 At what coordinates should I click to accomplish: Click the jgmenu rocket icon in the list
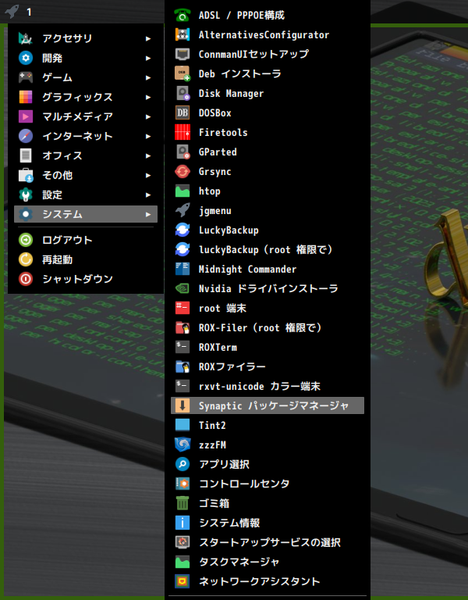click(x=183, y=210)
